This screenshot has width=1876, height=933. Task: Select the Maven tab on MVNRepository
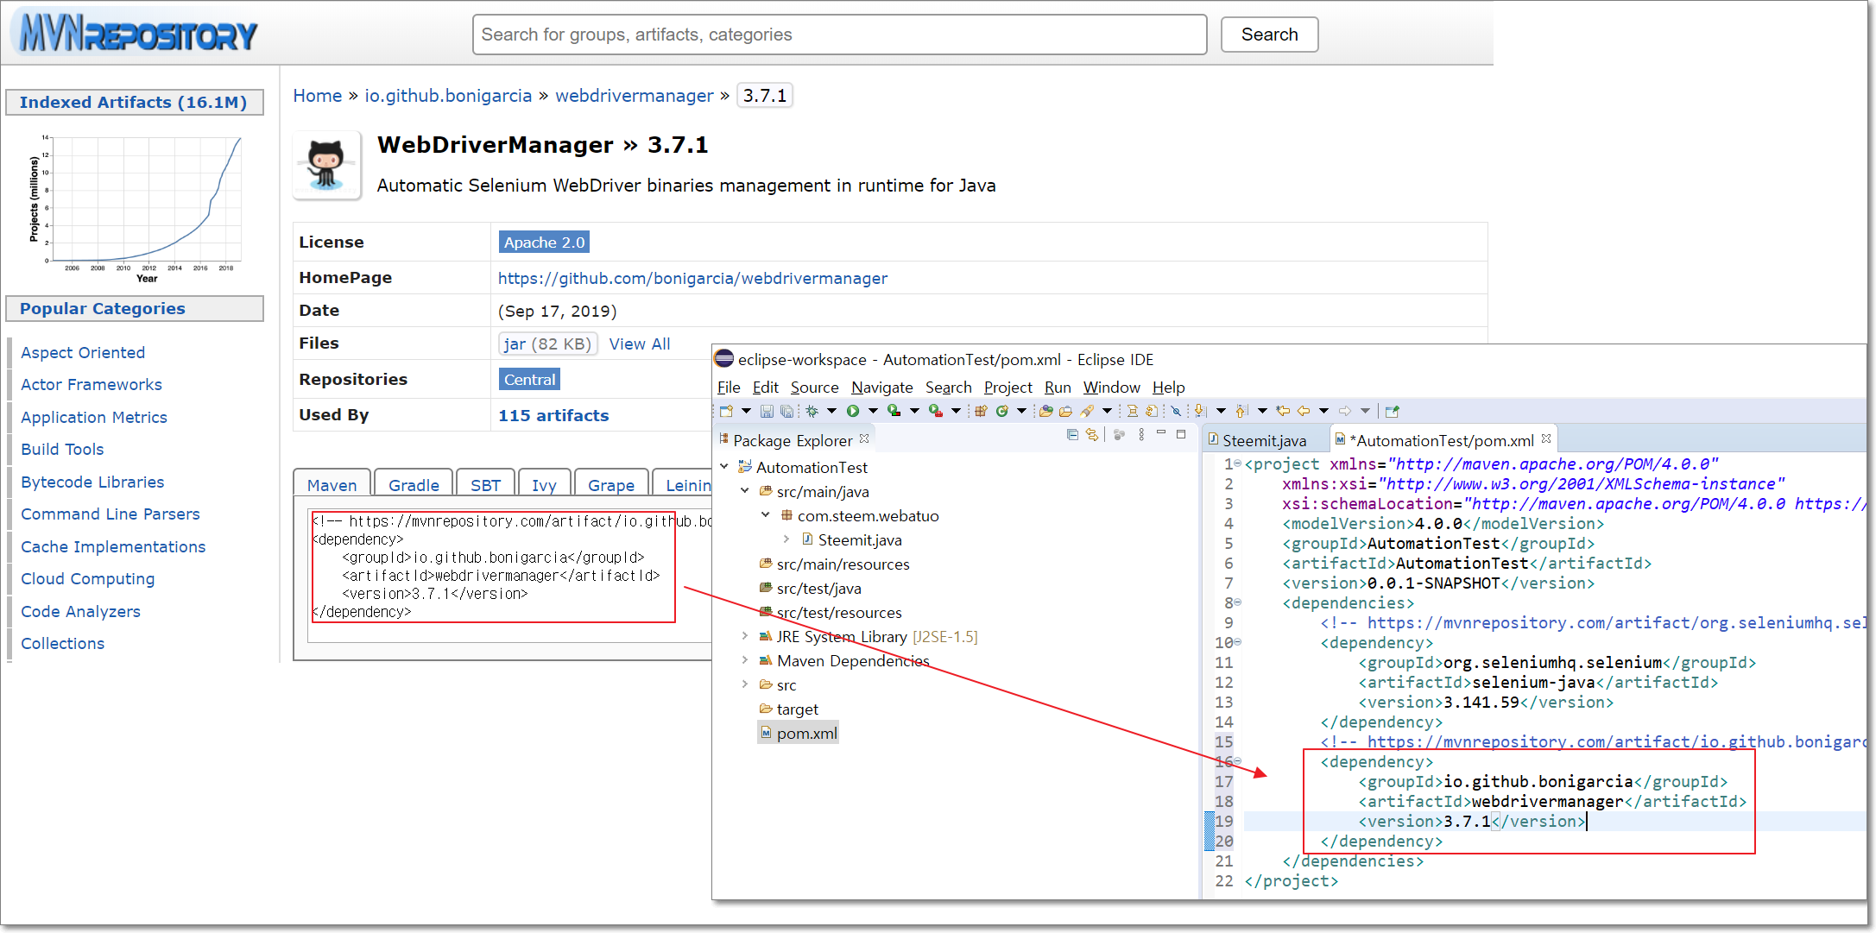pyautogui.click(x=332, y=484)
